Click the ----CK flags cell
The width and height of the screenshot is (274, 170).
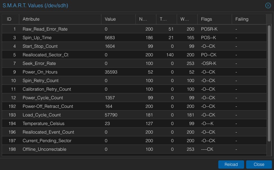point(207,149)
